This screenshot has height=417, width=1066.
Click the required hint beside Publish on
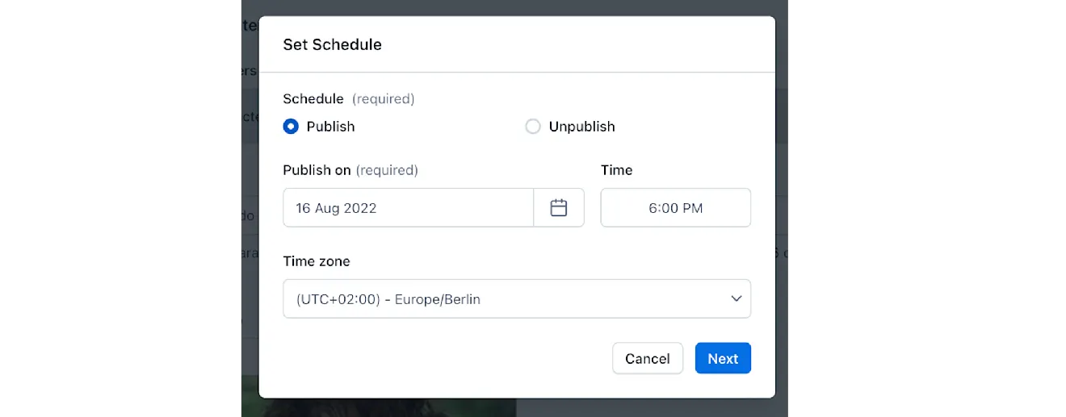pyautogui.click(x=387, y=170)
